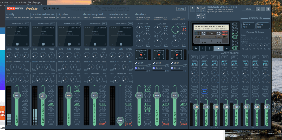Open the EQ of the quality strip Intellipan
The image size is (282, 140).
click(x=27, y=23)
